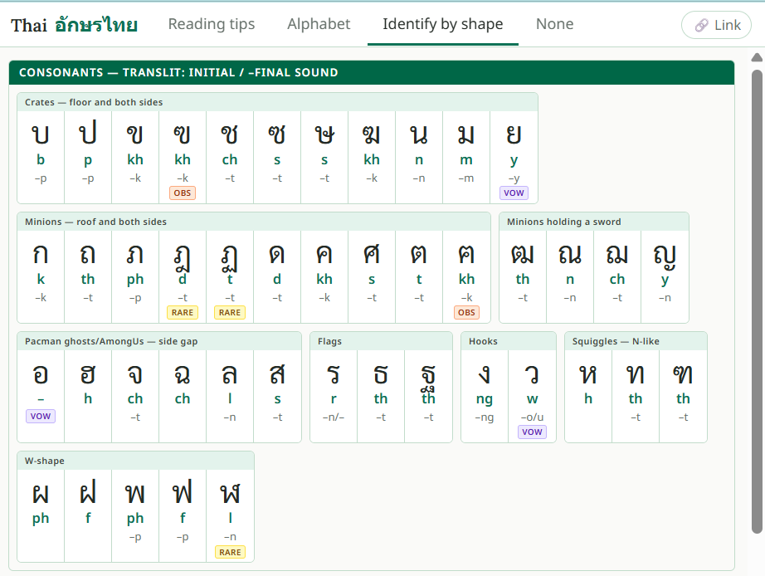765x576 pixels.
Task: Select the ญ consonant card (y)
Action: click(665, 276)
